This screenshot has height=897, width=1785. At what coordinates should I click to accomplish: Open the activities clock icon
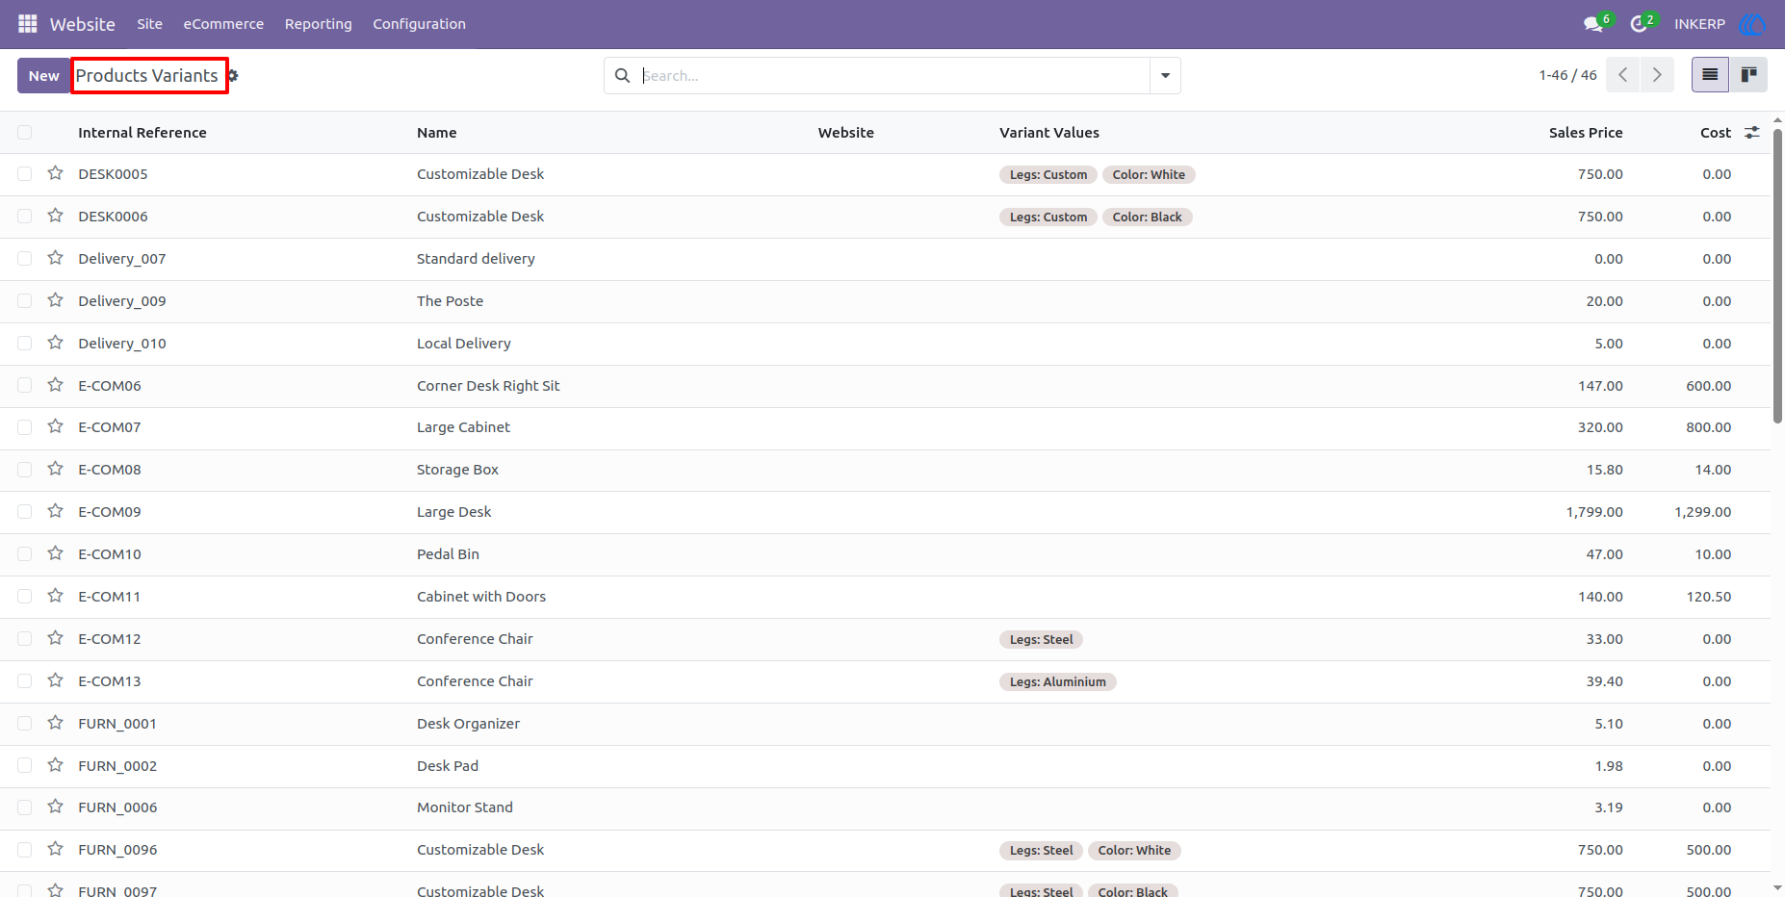click(1639, 24)
